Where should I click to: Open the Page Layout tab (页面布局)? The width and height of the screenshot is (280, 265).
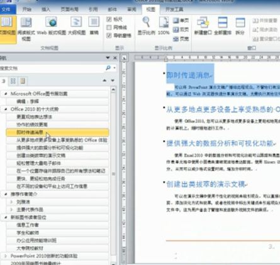click(69, 9)
